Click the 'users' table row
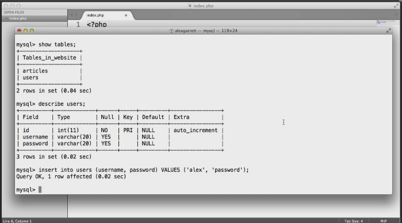This screenshot has height=223, width=402. click(x=30, y=78)
